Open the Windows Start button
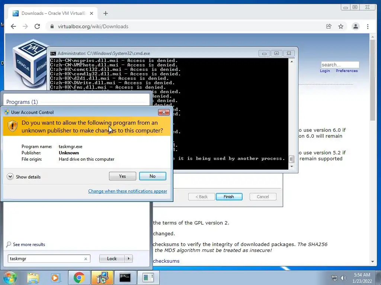This screenshot has height=285, width=381. [10, 278]
